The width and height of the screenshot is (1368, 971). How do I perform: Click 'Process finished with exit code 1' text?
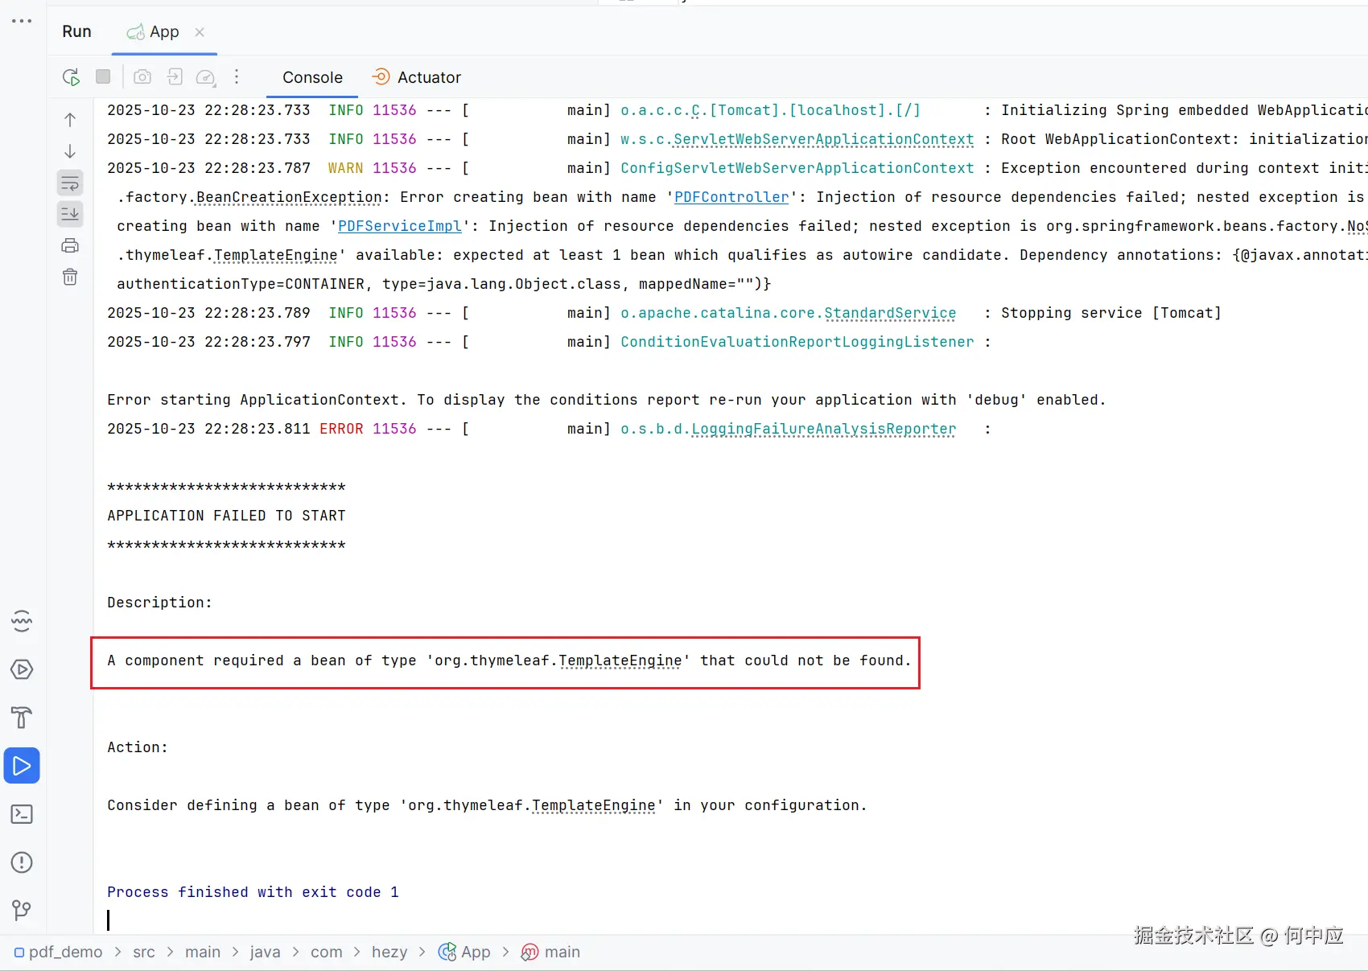253,892
